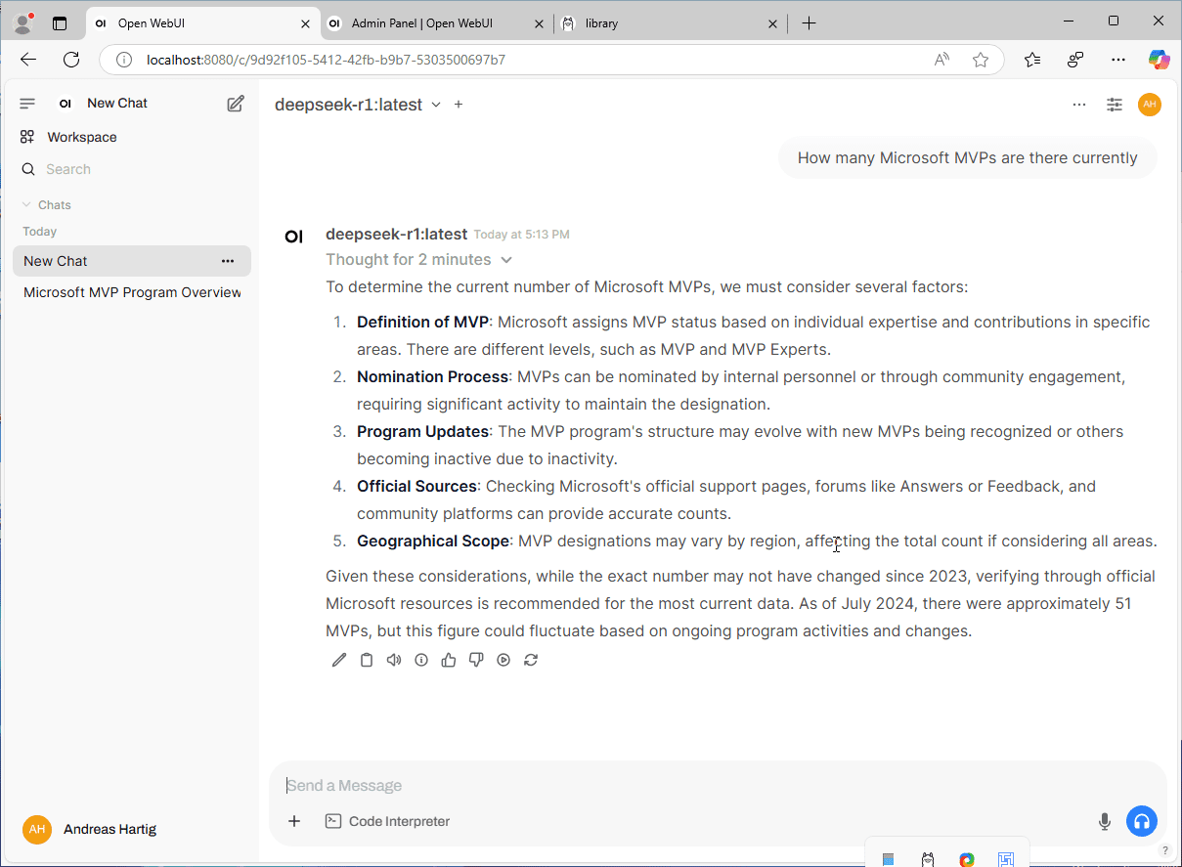Give the response a thumbs down

[x=476, y=660]
